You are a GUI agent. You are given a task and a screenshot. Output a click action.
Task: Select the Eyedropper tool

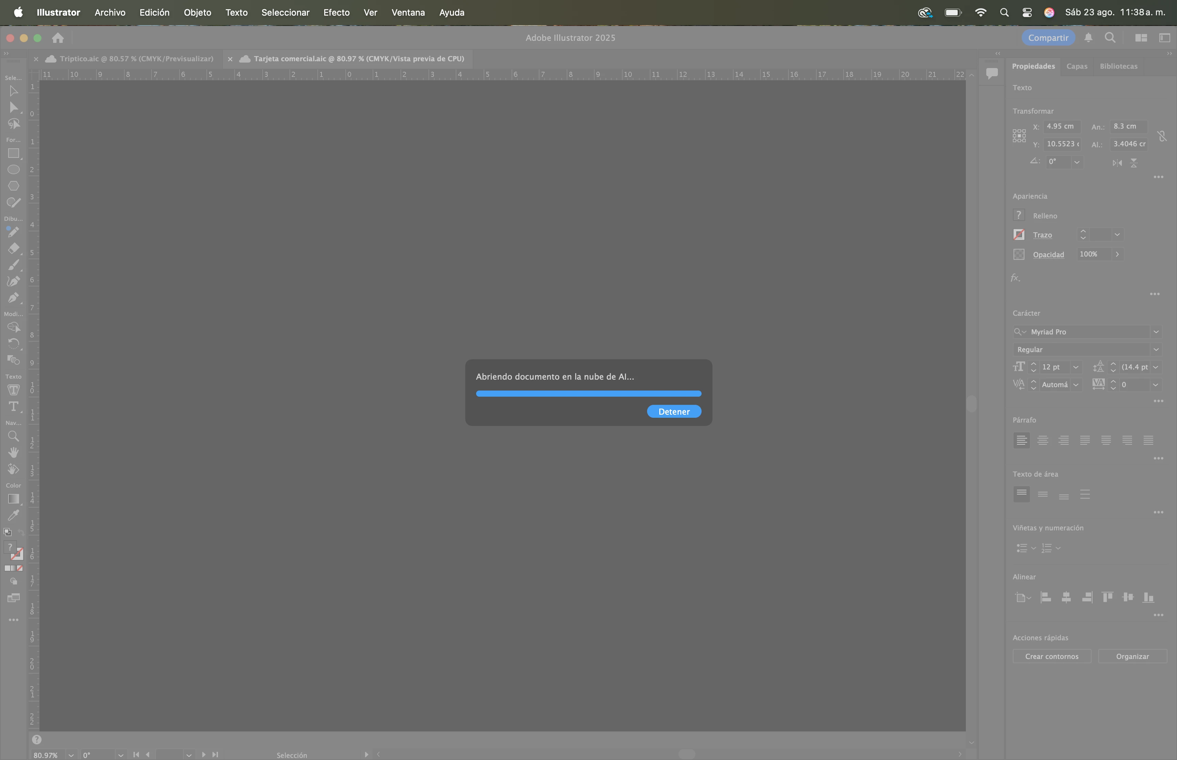tap(13, 515)
